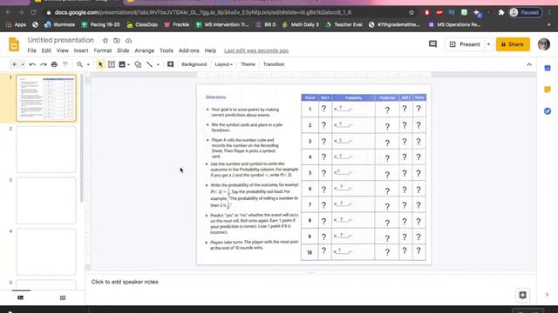The height and width of the screenshot is (313, 558).
Task: Move presentation to folder icon
Action: coord(117,41)
